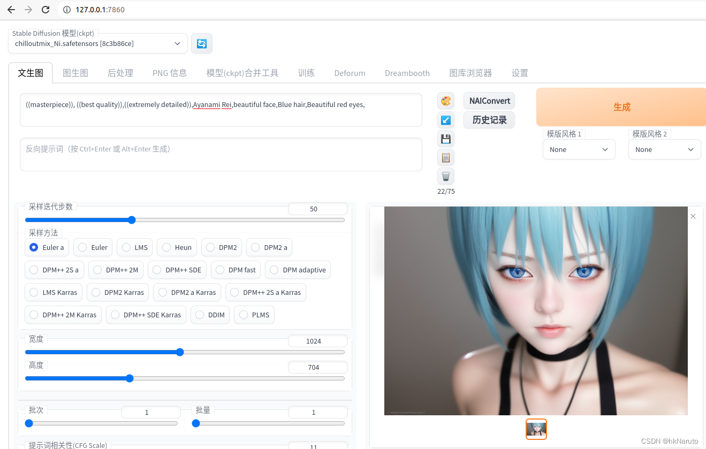Image resolution: width=706 pixels, height=449 pixels.
Task: Click the 采样迭代步数 slider handle
Action: tap(132, 220)
